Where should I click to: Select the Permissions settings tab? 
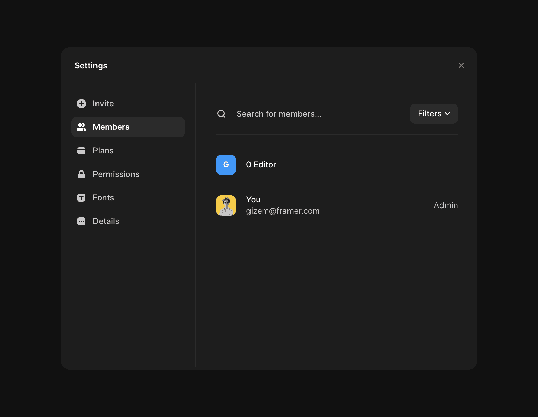click(116, 174)
